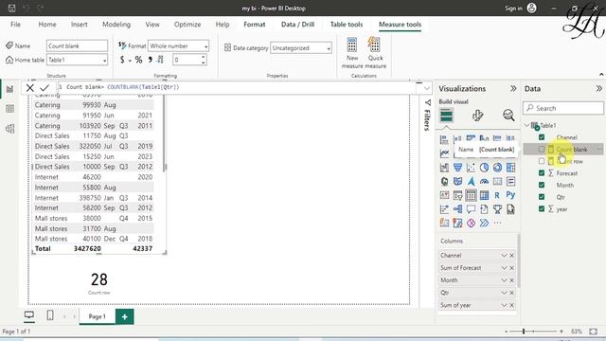
Task: Switch to Report view in left sidebar
Action: coord(9,89)
